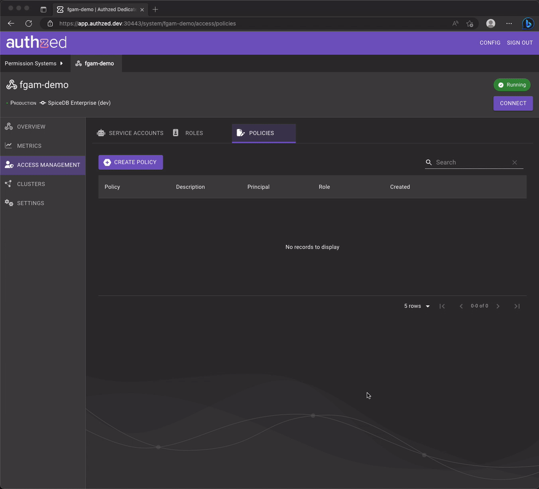Click the Roles badge icon
The image size is (539, 489).
175,133
